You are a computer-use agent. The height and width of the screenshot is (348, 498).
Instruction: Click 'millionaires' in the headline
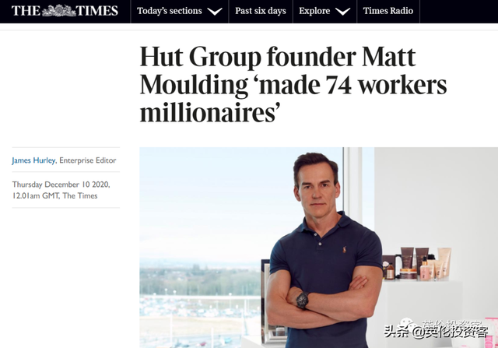pyautogui.click(x=210, y=114)
